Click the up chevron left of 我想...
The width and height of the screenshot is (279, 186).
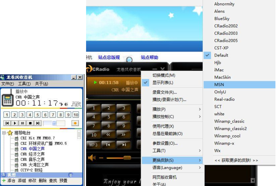pos(4,175)
